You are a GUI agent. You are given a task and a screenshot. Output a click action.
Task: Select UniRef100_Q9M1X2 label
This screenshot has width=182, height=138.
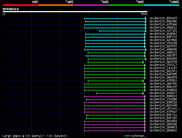(x=163, y=52)
